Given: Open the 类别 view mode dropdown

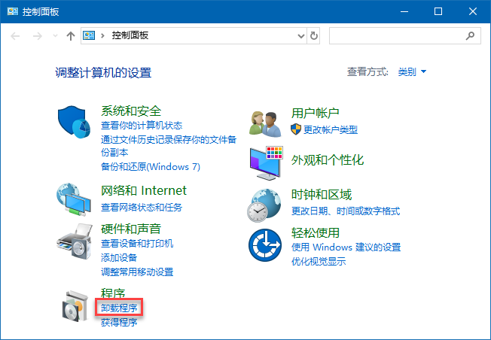Looking at the screenshot, I should [x=412, y=71].
